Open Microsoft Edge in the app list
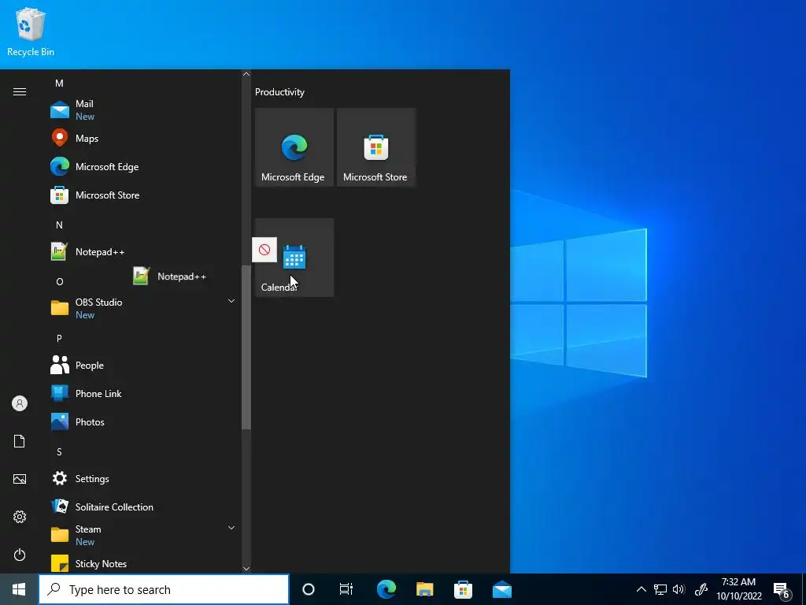Screen dimensions: 806x605 (143, 167)
